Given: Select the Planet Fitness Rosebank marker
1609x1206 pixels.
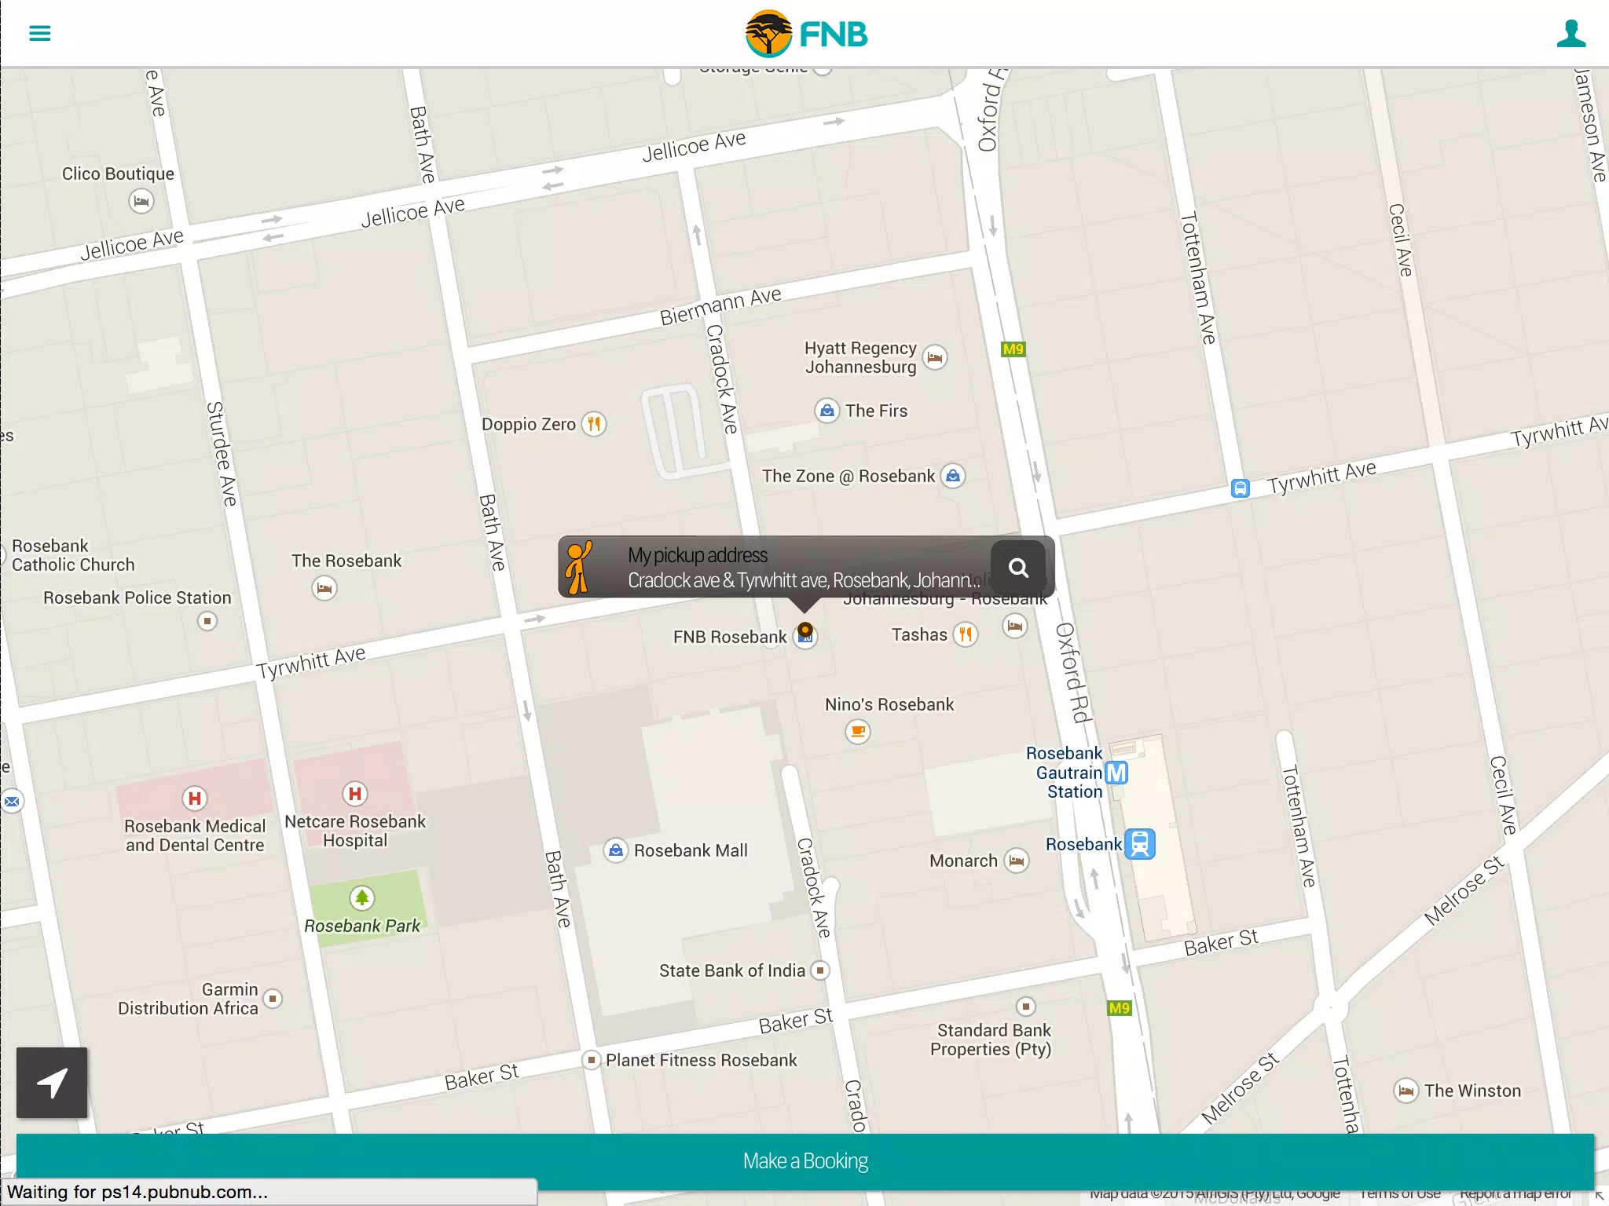Looking at the screenshot, I should pos(592,1060).
